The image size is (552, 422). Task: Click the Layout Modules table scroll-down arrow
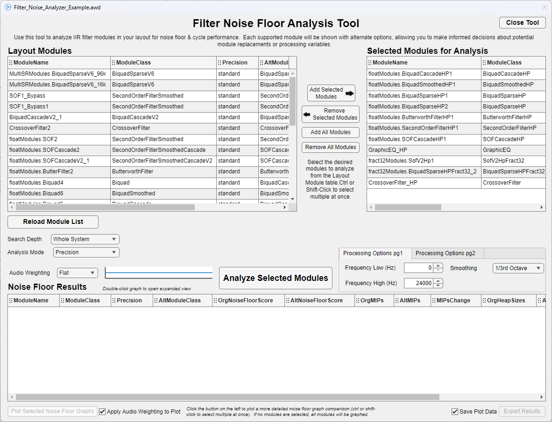[x=292, y=200]
